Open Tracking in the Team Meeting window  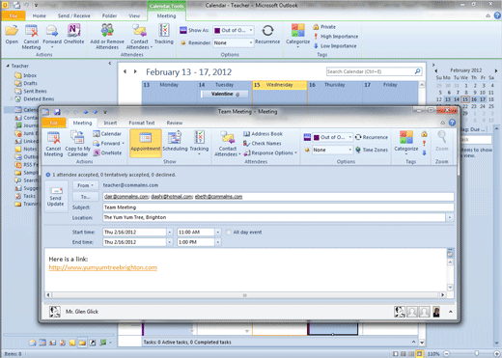click(x=199, y=143)
